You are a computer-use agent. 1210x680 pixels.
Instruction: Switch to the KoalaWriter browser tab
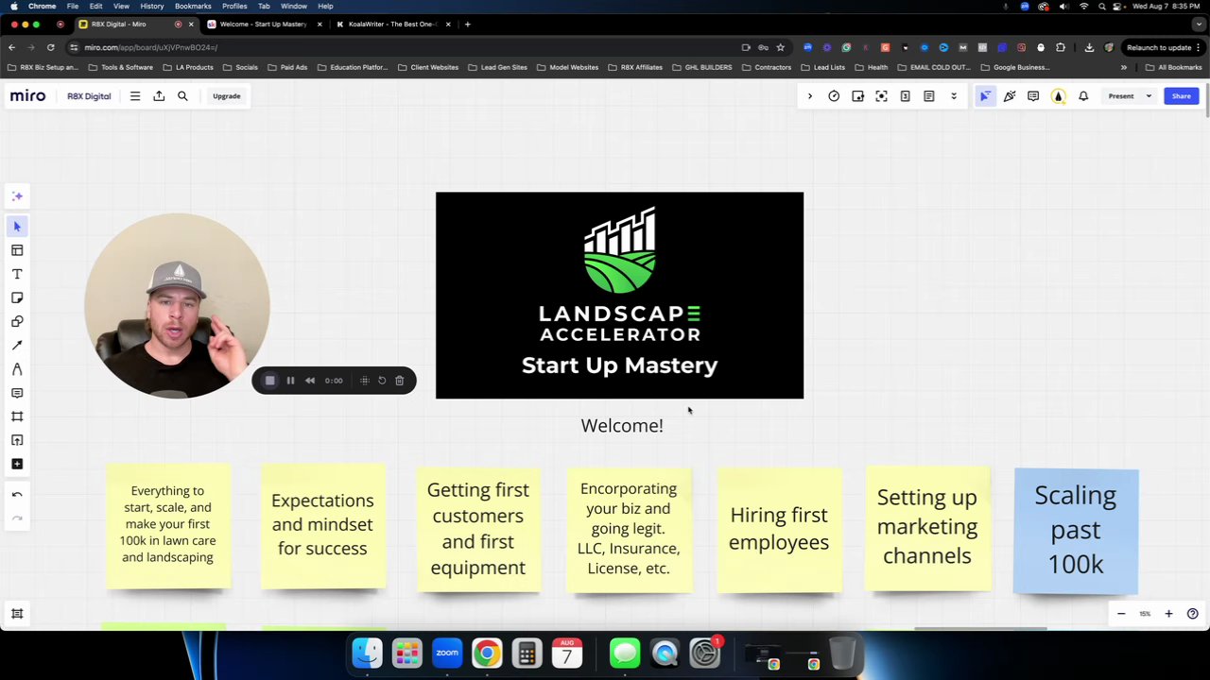click(x=390, y=24)
